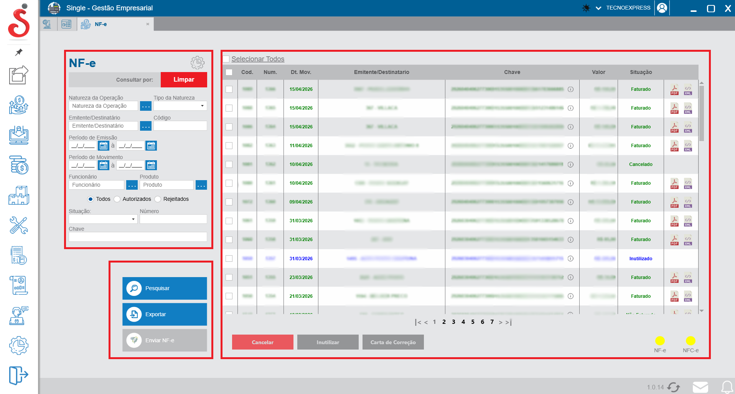Click the PDF icon in the first row
Screen dimensions: 735x394
(x=674, y=89)
